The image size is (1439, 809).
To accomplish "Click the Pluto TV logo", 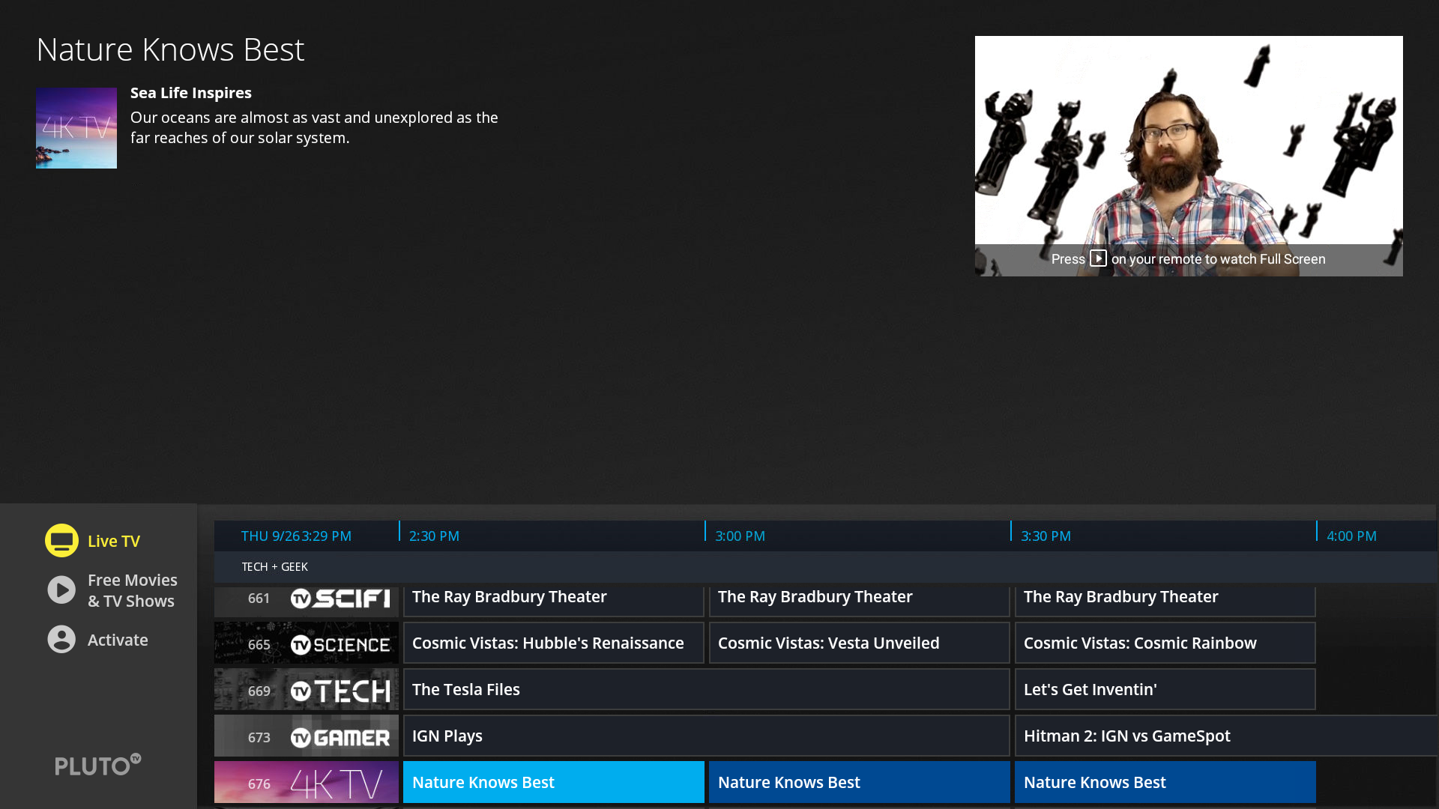I will [x=97, y=765].
